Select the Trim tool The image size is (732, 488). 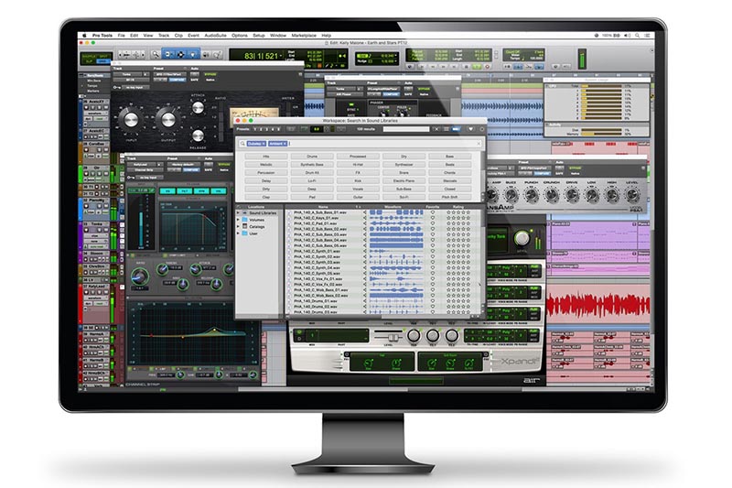tap(169, 55)
